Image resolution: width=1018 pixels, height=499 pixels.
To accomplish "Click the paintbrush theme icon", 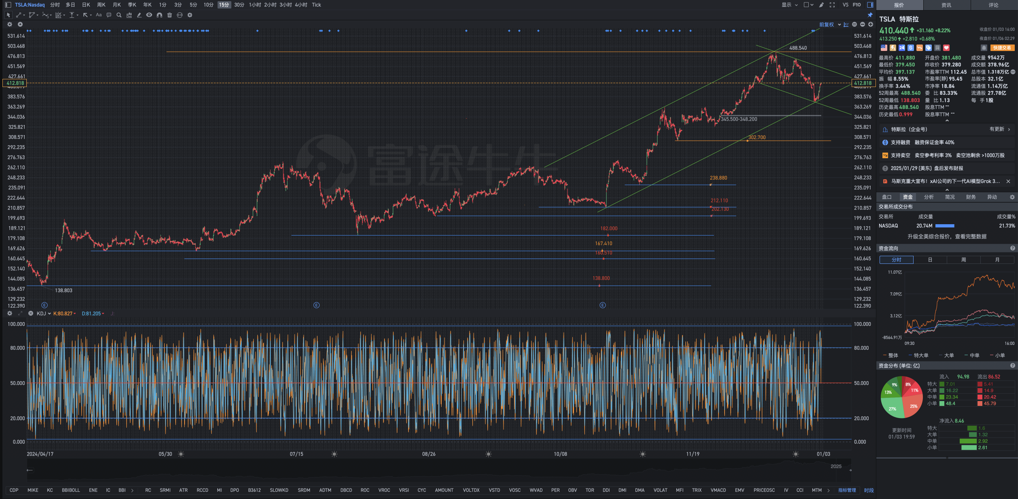I will 821,5.
